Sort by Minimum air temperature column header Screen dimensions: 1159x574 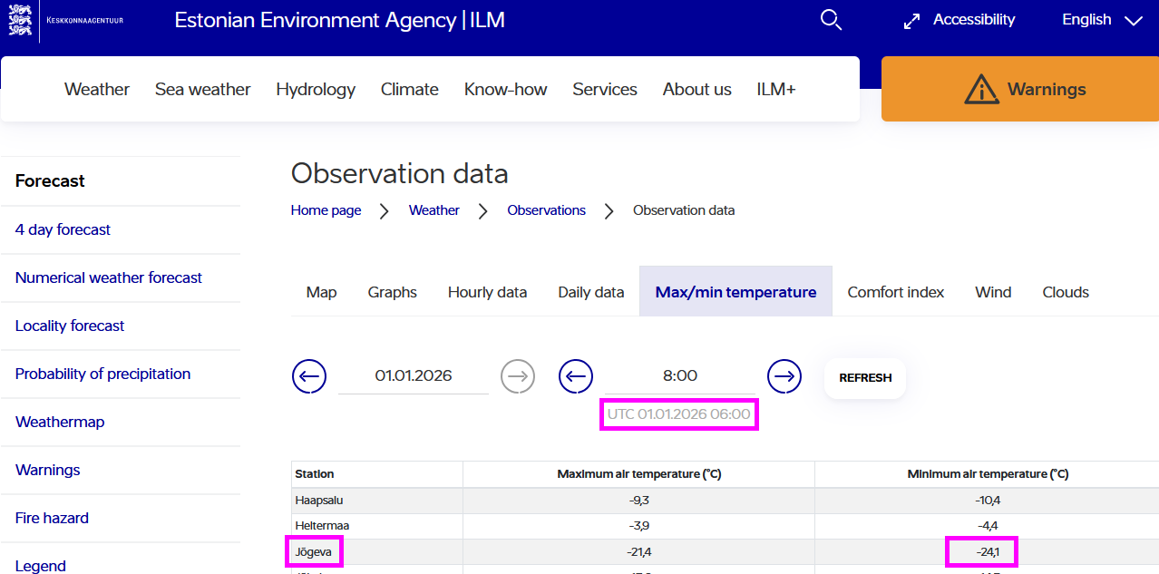click(988, 474)
